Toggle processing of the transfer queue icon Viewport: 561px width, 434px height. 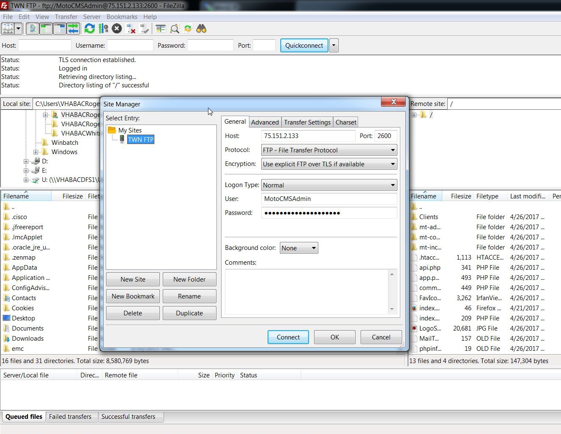coord(103,29)
